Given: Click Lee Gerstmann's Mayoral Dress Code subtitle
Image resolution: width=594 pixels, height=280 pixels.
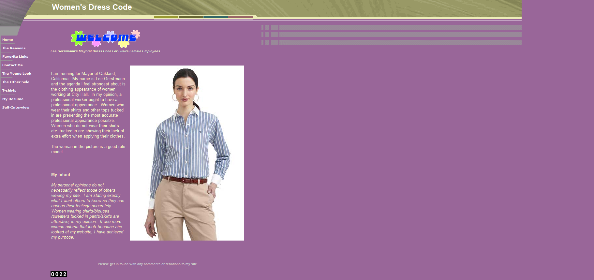Looking at the screenshot, I should (x=105, y=51).
